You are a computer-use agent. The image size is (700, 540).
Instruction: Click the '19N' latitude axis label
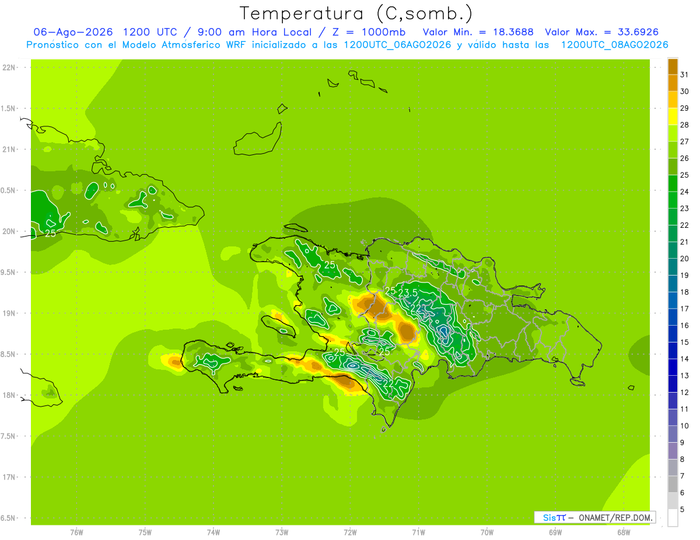coord(9,313)
